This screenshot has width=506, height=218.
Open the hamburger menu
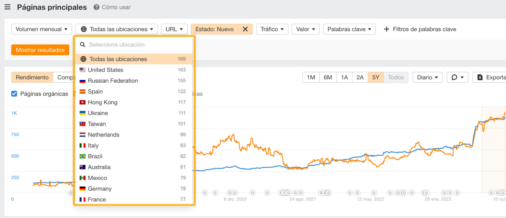(8, 7)
